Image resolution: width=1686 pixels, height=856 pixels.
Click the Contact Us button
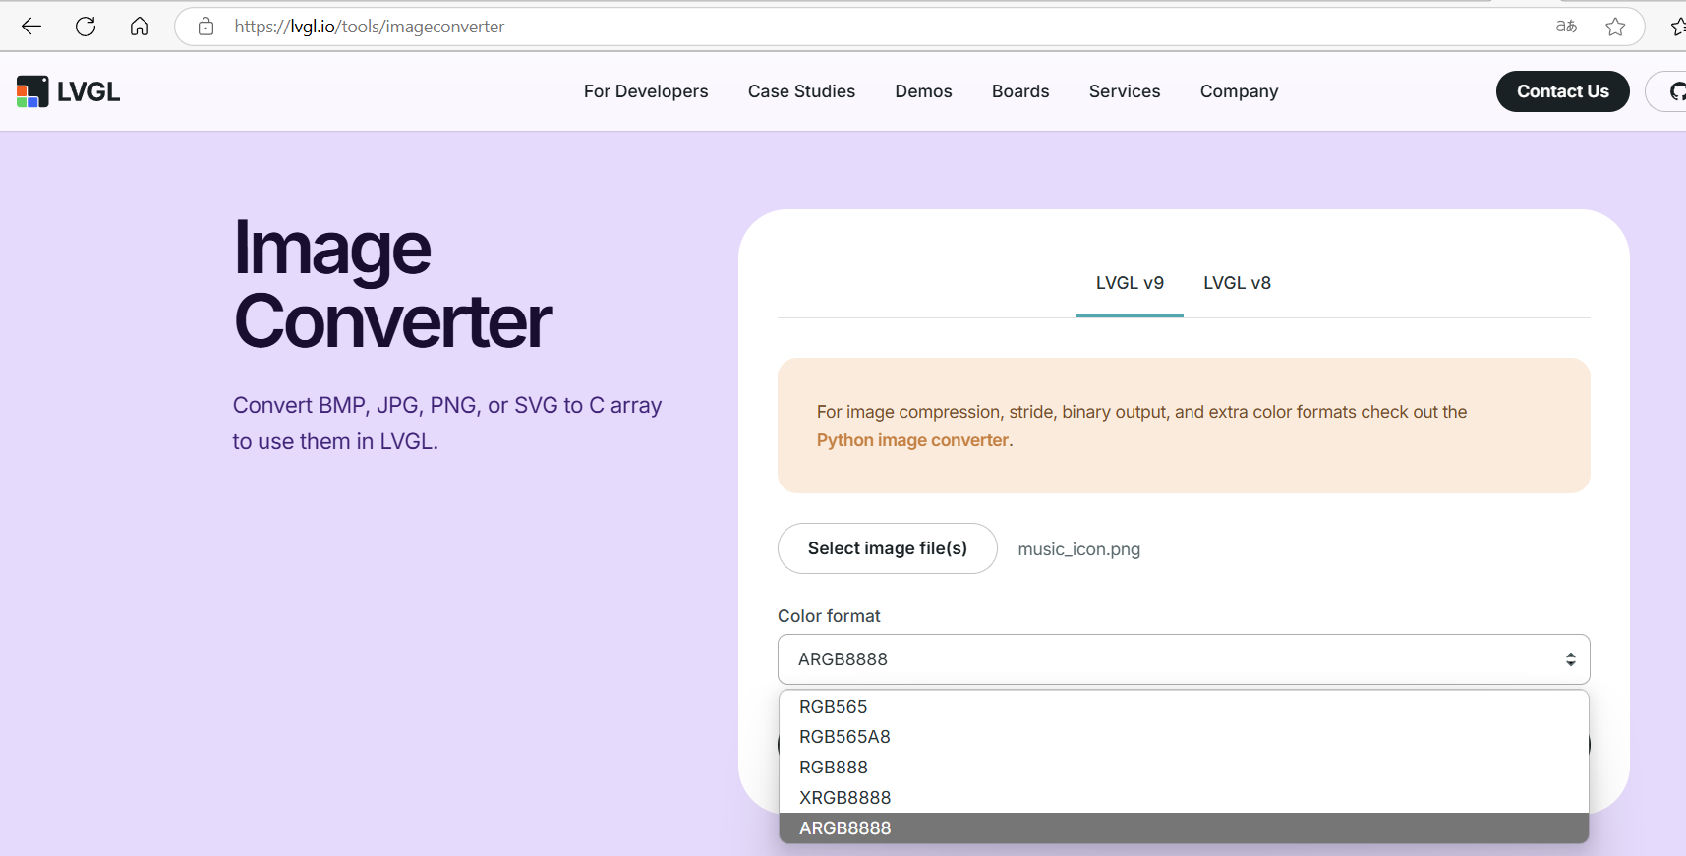[1562, 91]
